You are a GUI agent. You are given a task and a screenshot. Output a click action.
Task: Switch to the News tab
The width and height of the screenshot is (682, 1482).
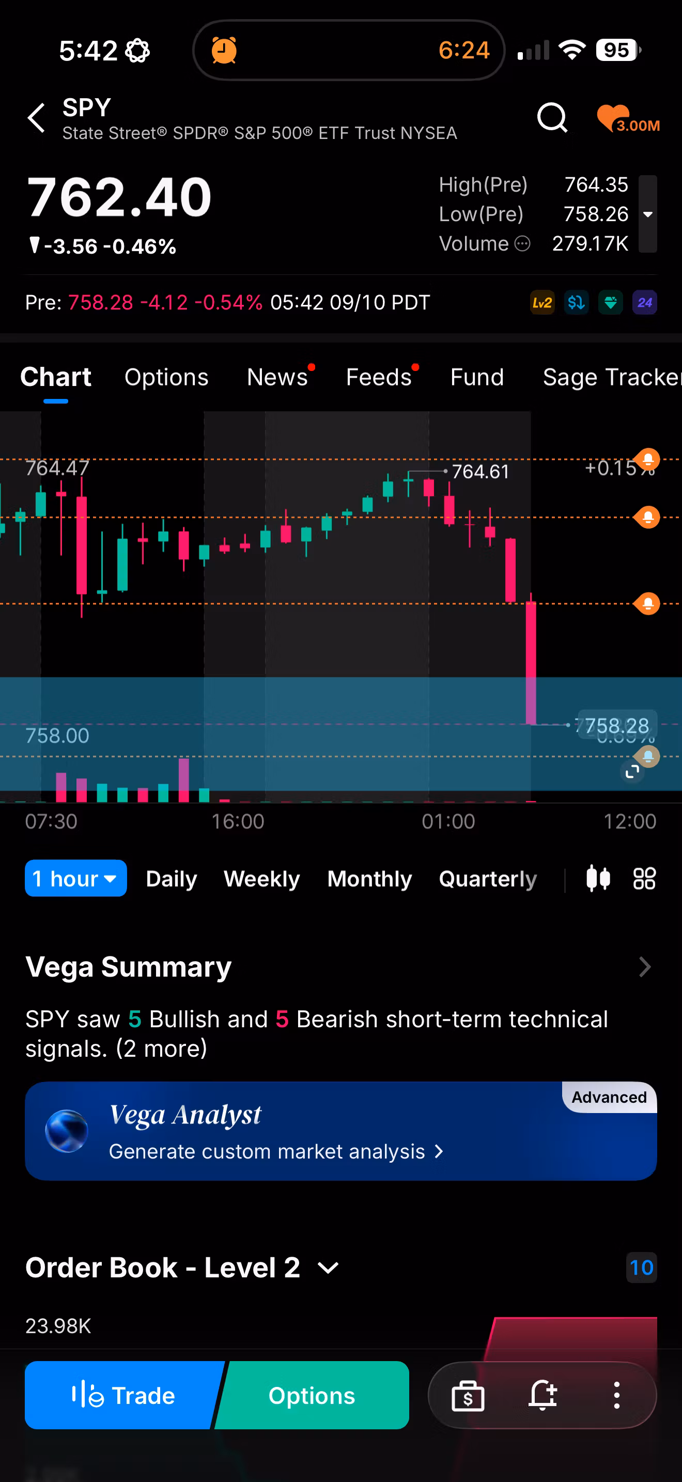(x=277, y=377)
